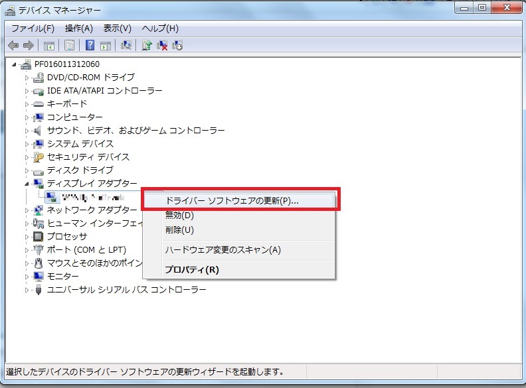Select the セキュリティ デバイス tree item

coord(88,157)
